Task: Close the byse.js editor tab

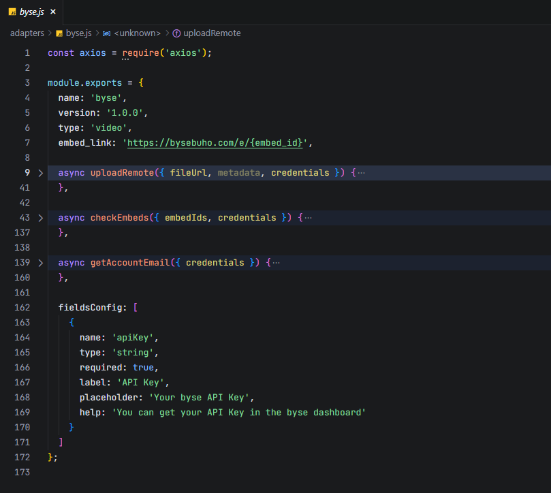Action: (53, 12)
